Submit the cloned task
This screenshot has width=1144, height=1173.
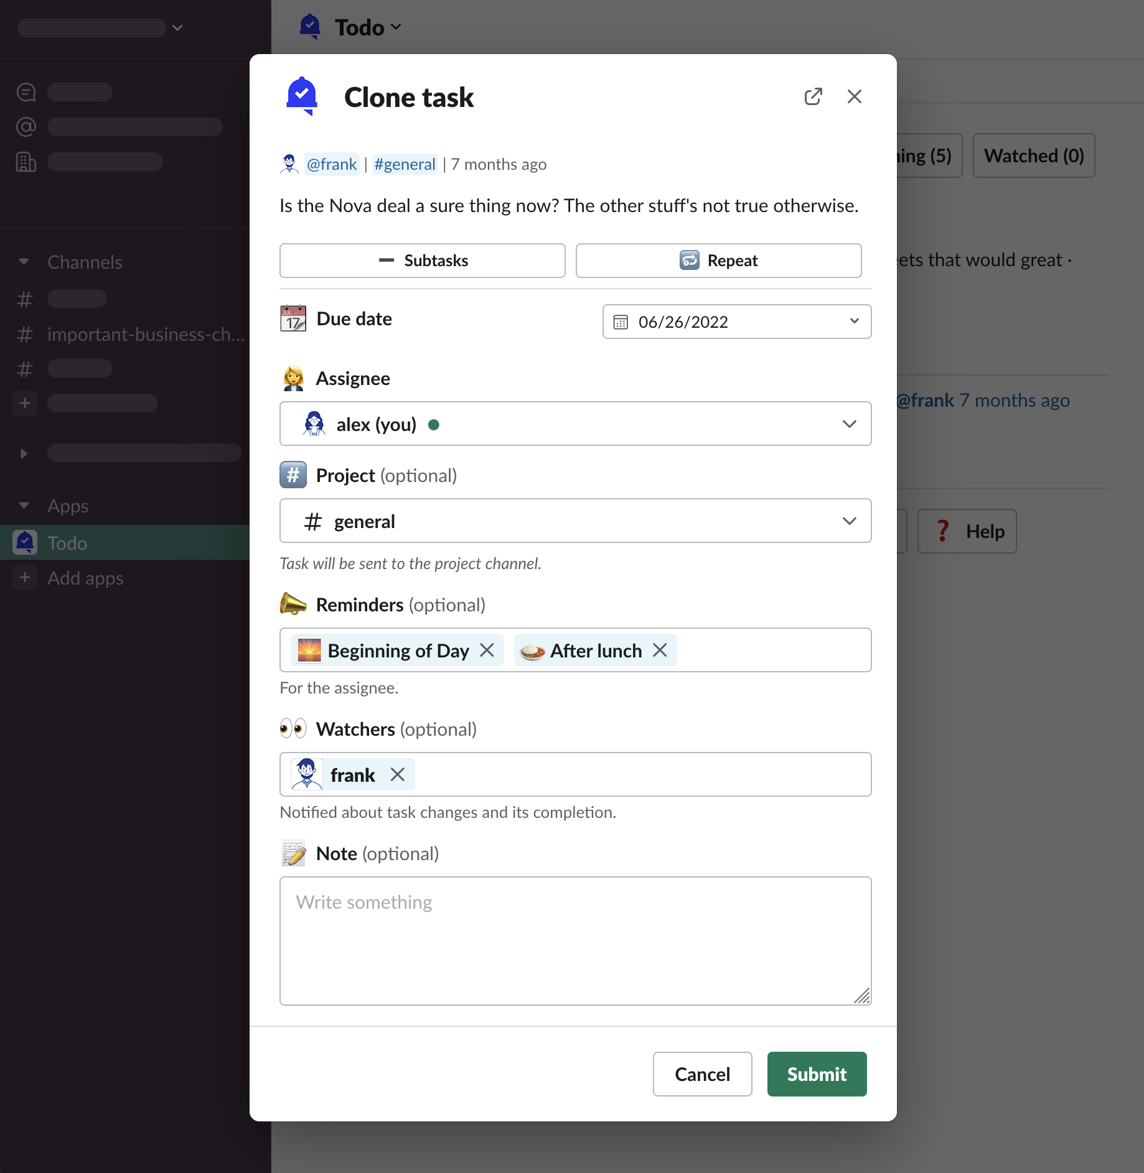[816, 1073]
